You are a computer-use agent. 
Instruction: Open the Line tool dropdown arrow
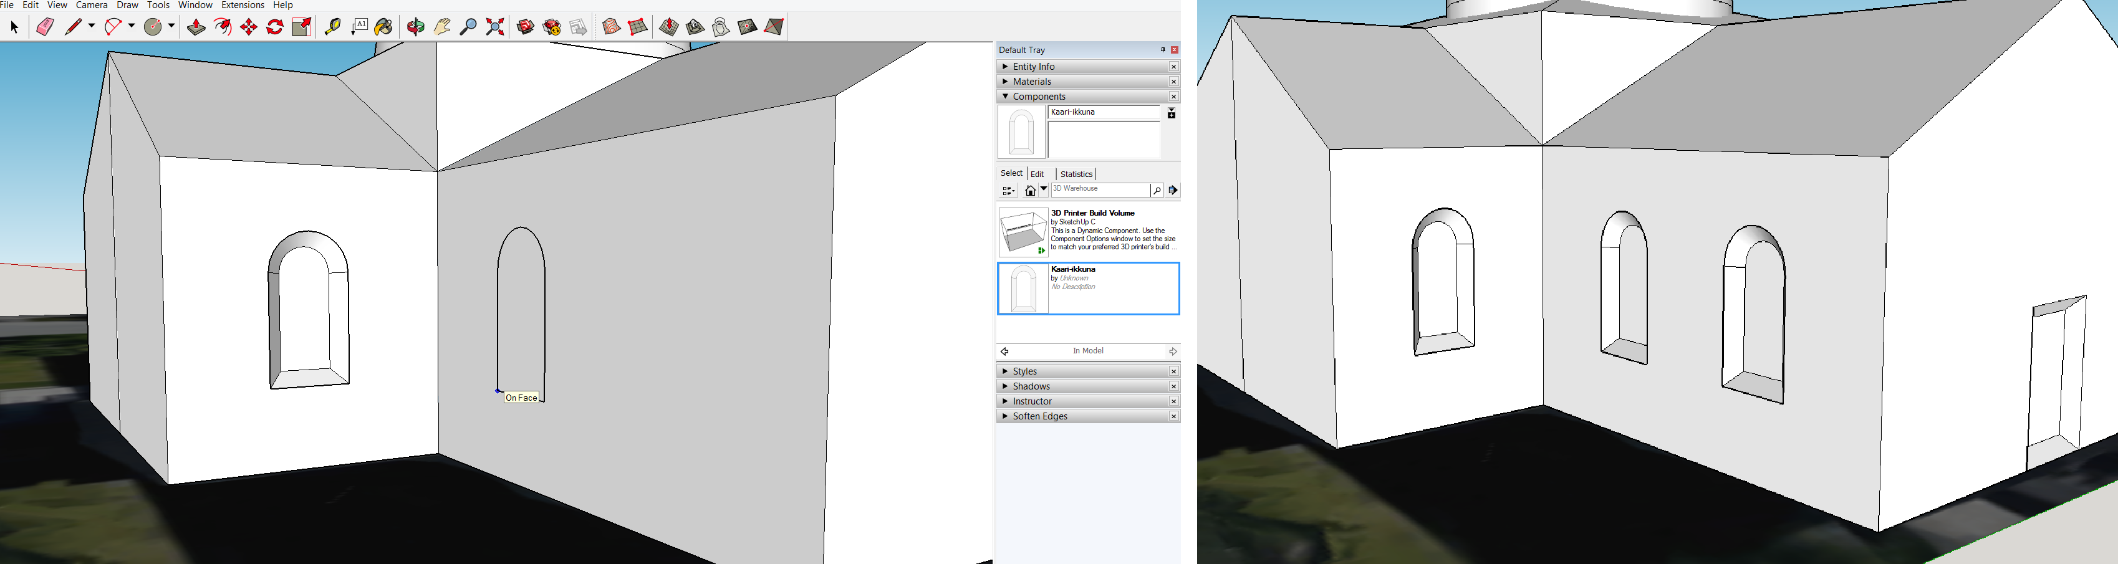tap(91, 26)
